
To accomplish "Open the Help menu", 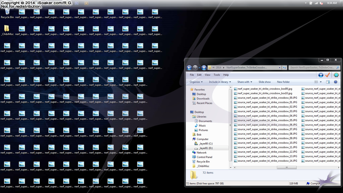I will tap(226, 75).
